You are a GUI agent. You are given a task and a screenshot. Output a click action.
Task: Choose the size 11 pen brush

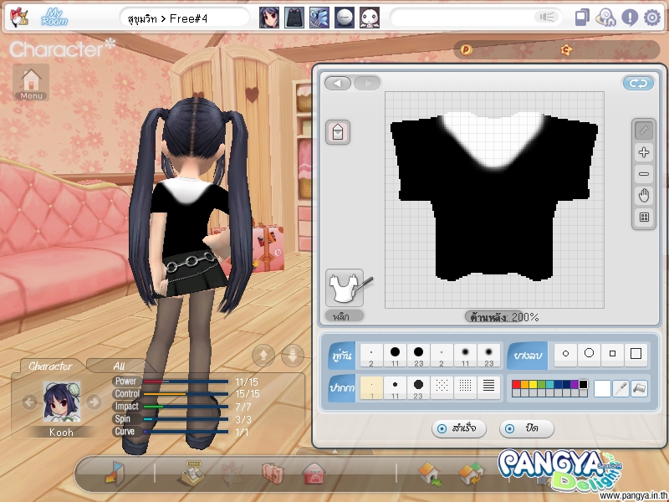395,388
